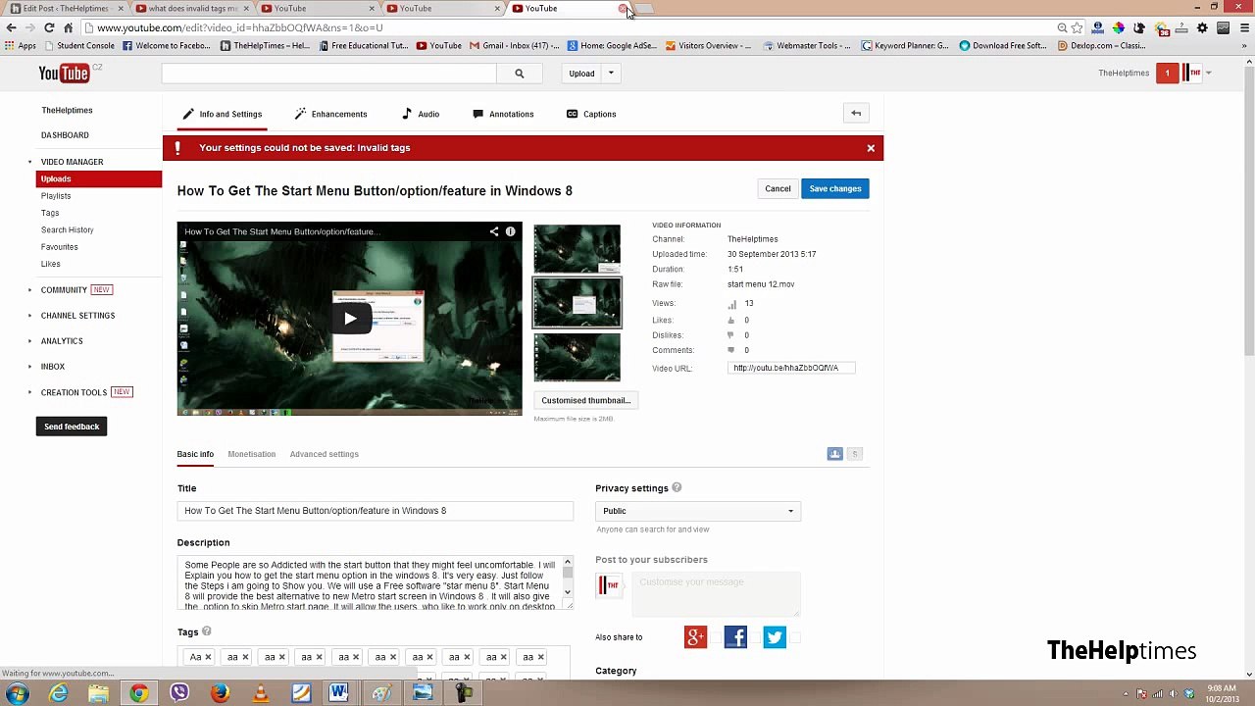Open the Captions tab
Viewport: 1255px width, 706px height.
click(591, 114)
